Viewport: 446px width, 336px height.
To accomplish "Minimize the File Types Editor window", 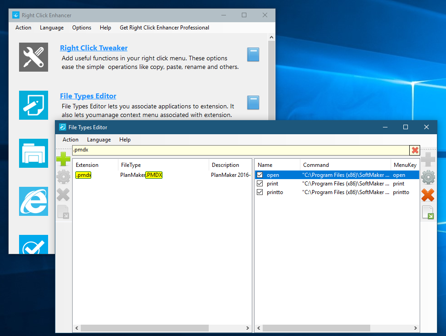I will (x=385, y=127).
